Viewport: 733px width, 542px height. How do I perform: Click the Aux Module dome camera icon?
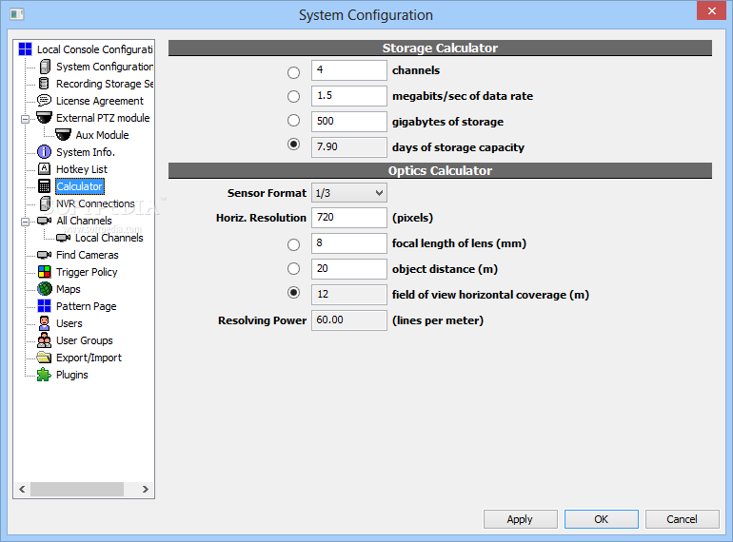(x=63, y=135)
